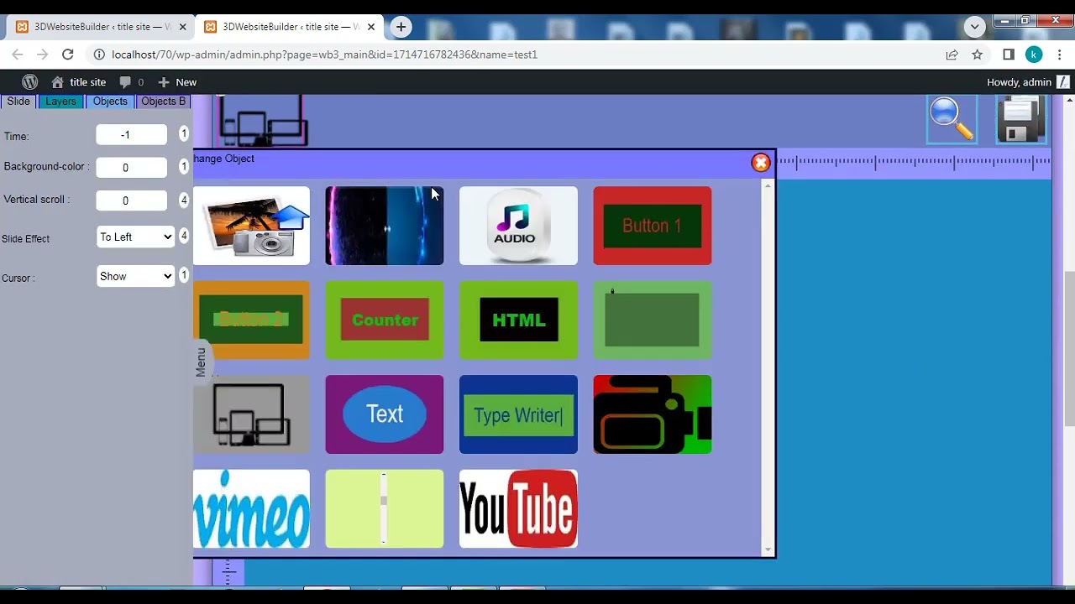
Task: Choose the blue-purple particle background tile
Action: [x=385, y=226]
